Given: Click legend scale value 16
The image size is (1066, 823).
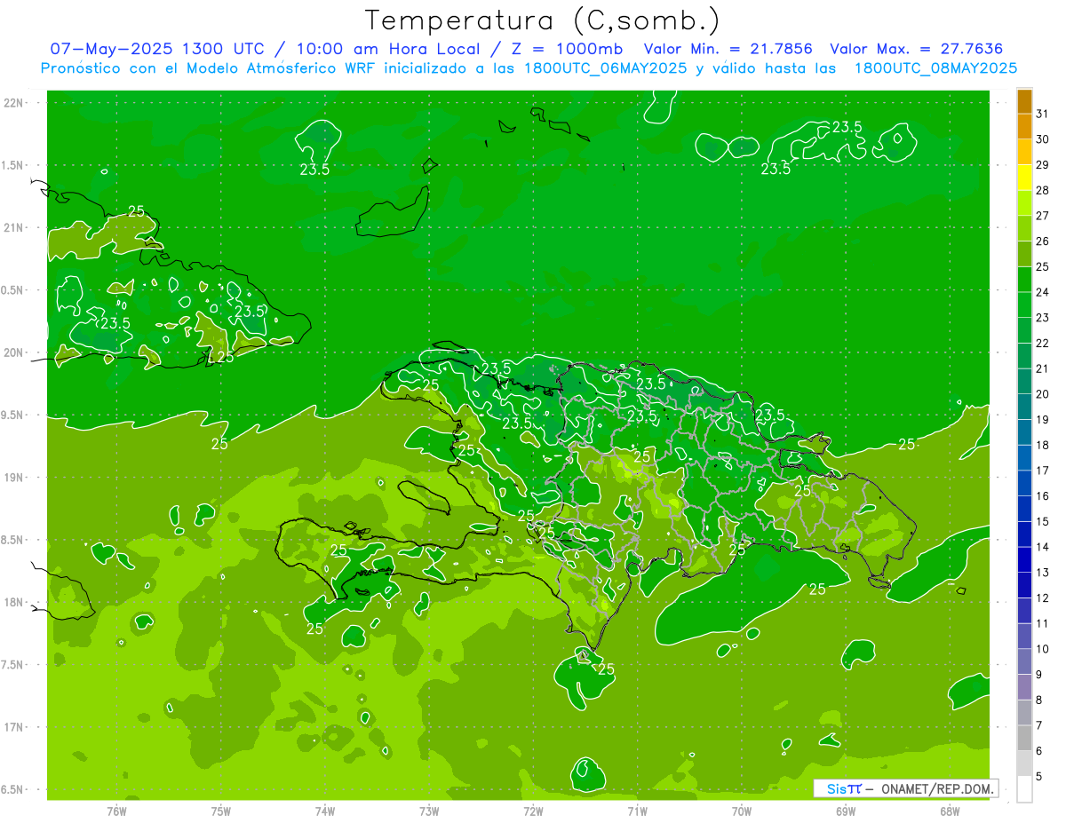Looking at the screenshot, I should 1043,496.
